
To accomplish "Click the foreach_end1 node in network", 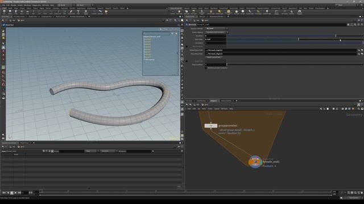I will pyautogui.click(x=255, y=162).
